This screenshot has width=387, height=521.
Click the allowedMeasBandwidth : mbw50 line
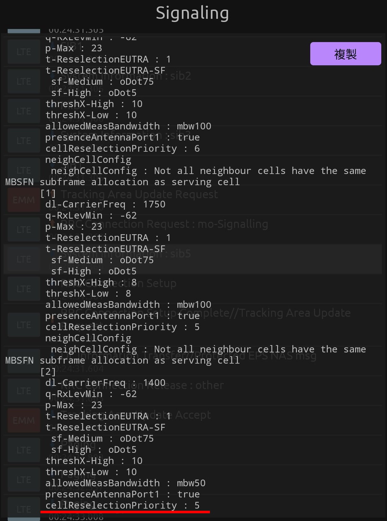pyautogui.click(x=125, y=483)
